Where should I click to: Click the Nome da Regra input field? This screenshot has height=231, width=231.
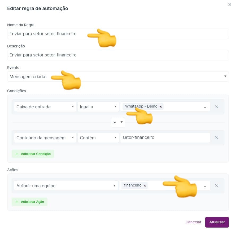pos(118,34)
